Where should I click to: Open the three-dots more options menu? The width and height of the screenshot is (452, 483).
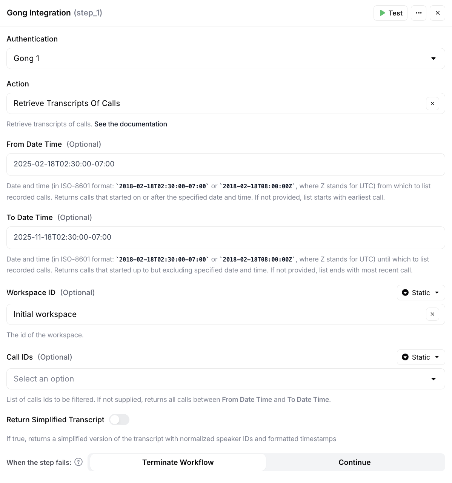coord(419,13)
